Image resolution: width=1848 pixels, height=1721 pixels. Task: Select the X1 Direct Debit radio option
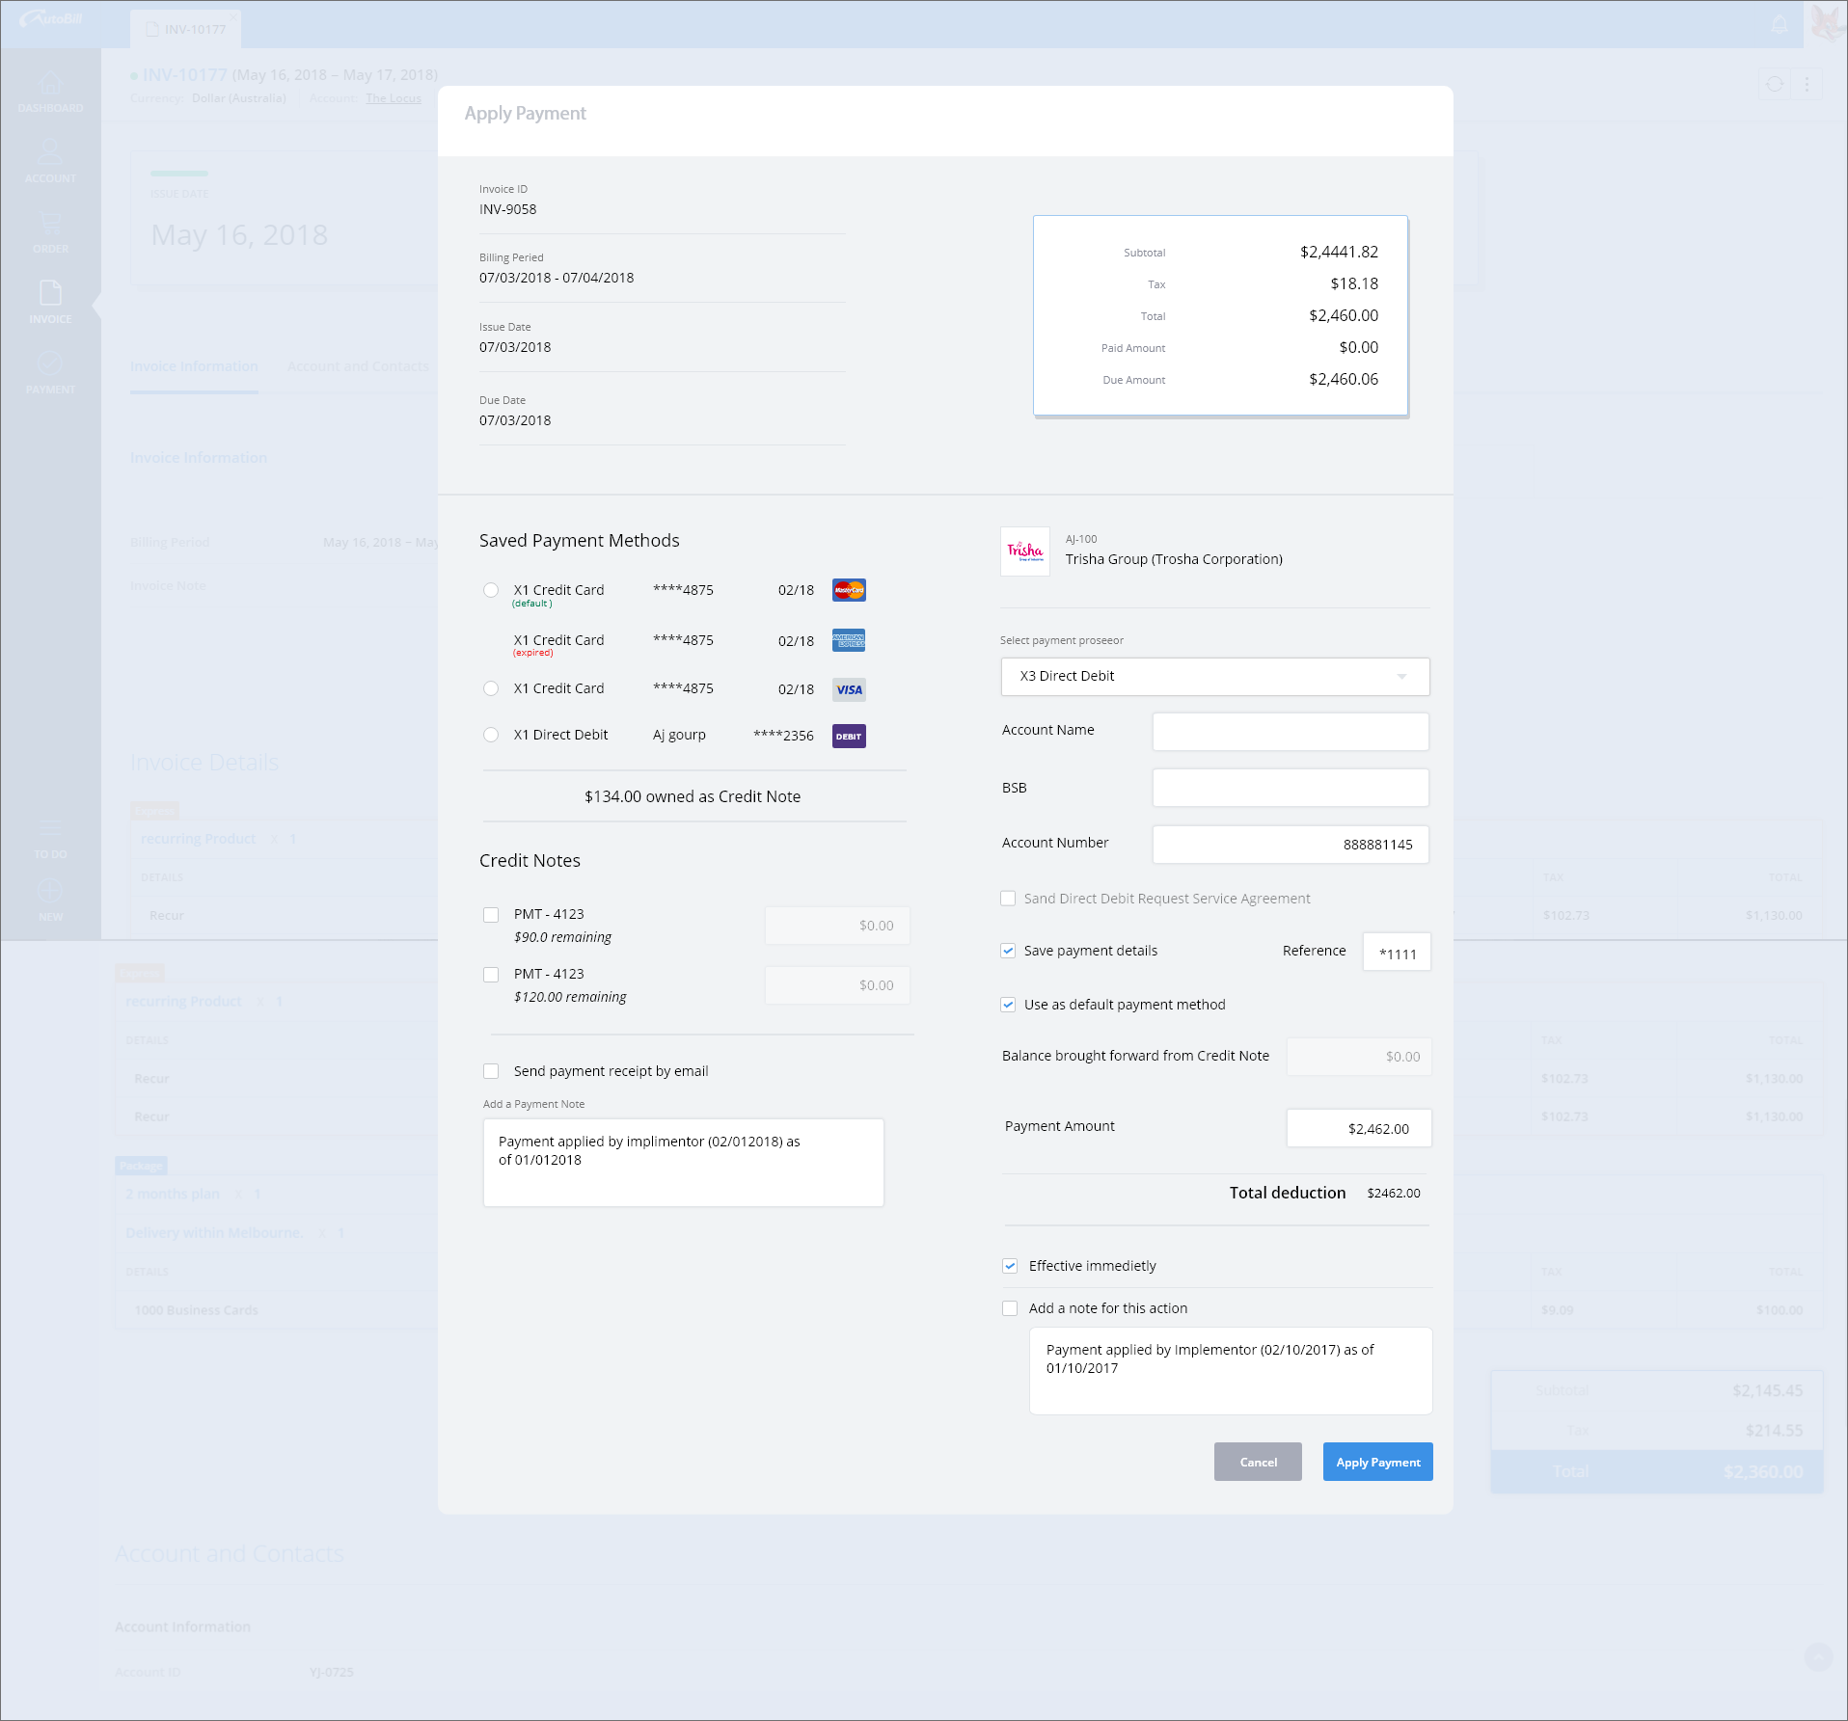(x=491, y=735)
